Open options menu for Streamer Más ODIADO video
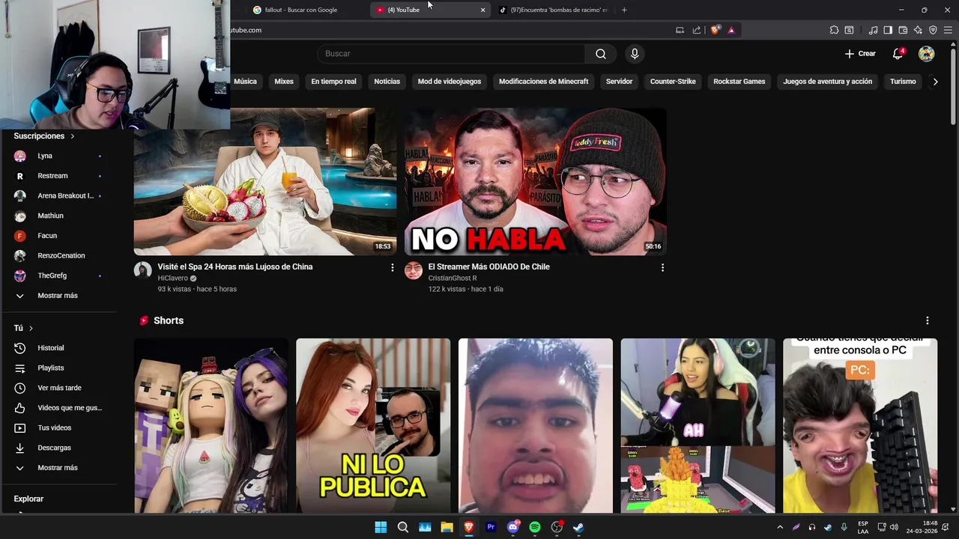The height and width of the screenshot is (539, 959). tap(662, 267)
